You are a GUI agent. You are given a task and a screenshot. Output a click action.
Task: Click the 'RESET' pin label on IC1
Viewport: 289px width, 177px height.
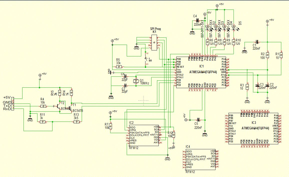180,67
